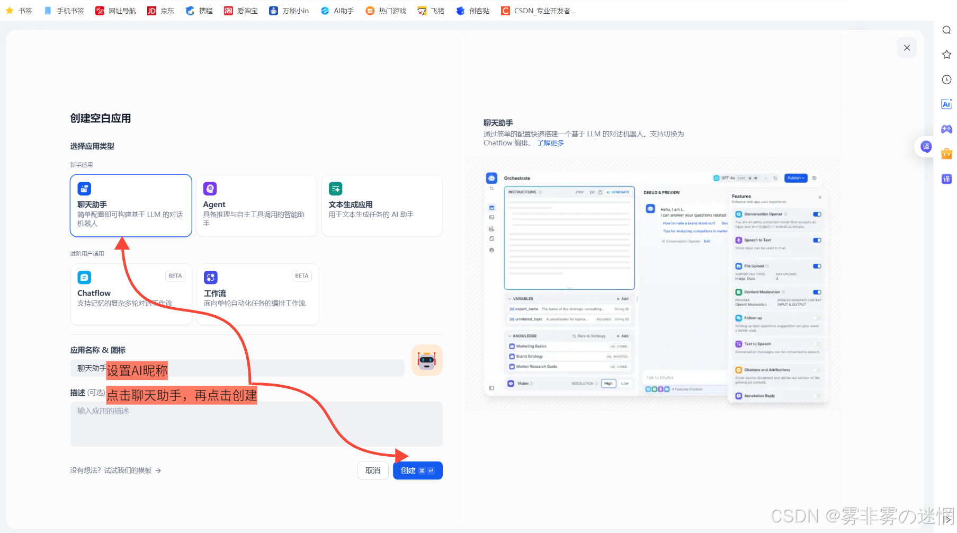Viewport: 957px width, 533px height.
Task: Open the history clock icon in sidebar
Action: [946, 79]
